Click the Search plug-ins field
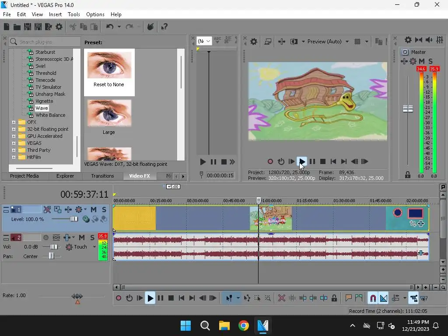This screenshot has width=448, height=336. pos(45,42)
